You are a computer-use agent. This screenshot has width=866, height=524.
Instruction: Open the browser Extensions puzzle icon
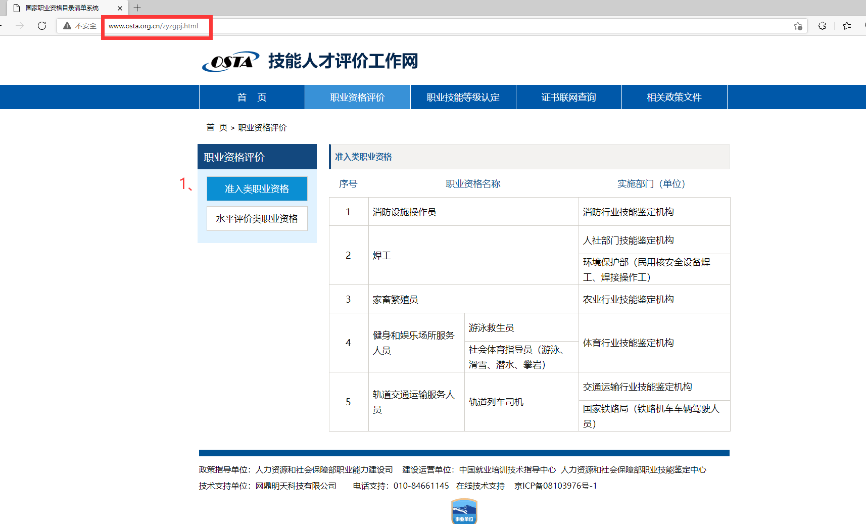823,26
